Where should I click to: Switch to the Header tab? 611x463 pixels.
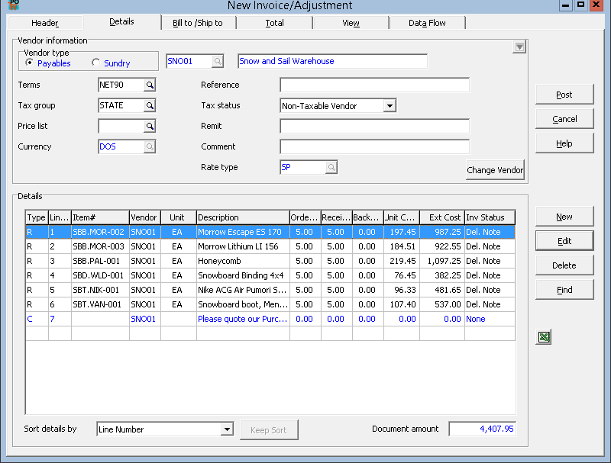tap(45, 23)
